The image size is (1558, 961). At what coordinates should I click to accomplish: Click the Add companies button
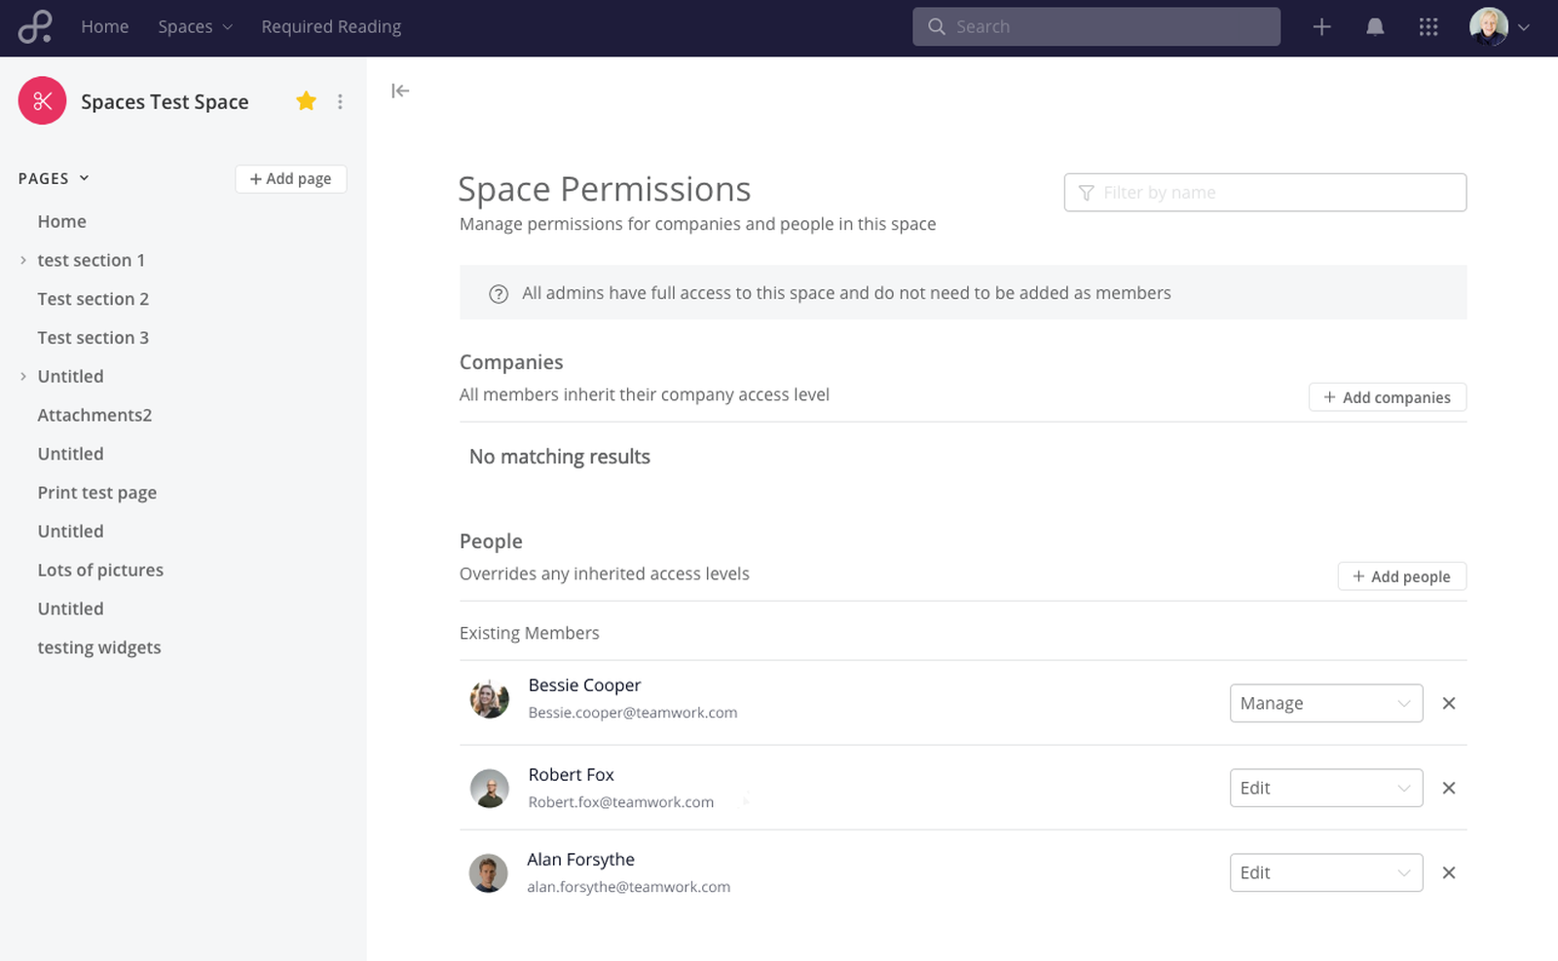[1387, 397]
